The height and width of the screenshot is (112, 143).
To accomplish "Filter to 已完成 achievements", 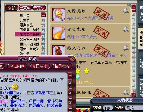I will tap(25, 8).
